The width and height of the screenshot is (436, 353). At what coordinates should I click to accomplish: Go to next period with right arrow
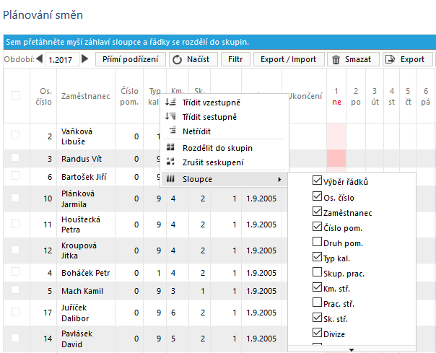click(85, 58)
